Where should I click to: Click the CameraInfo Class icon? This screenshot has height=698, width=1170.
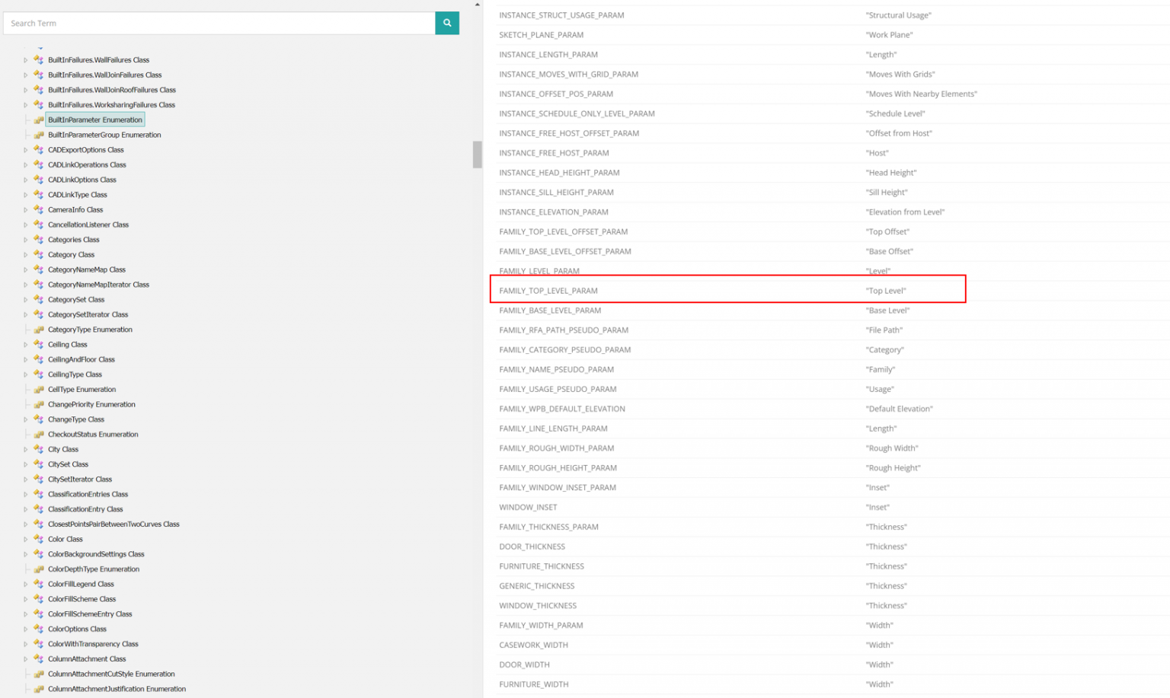(39, 210)
